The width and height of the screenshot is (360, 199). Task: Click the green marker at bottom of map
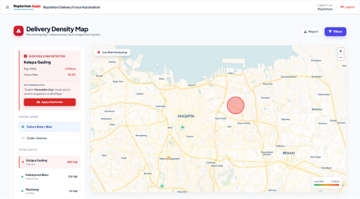[162, 186]
